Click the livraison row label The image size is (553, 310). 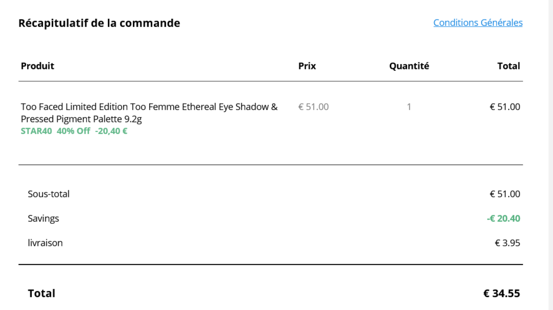pos(45,243)
